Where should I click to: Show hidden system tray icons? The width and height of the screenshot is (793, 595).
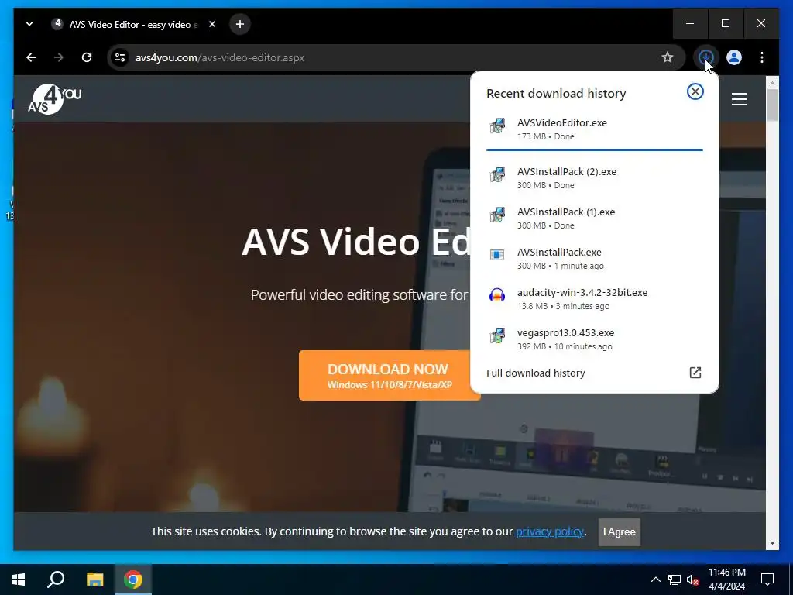(655, 580)
